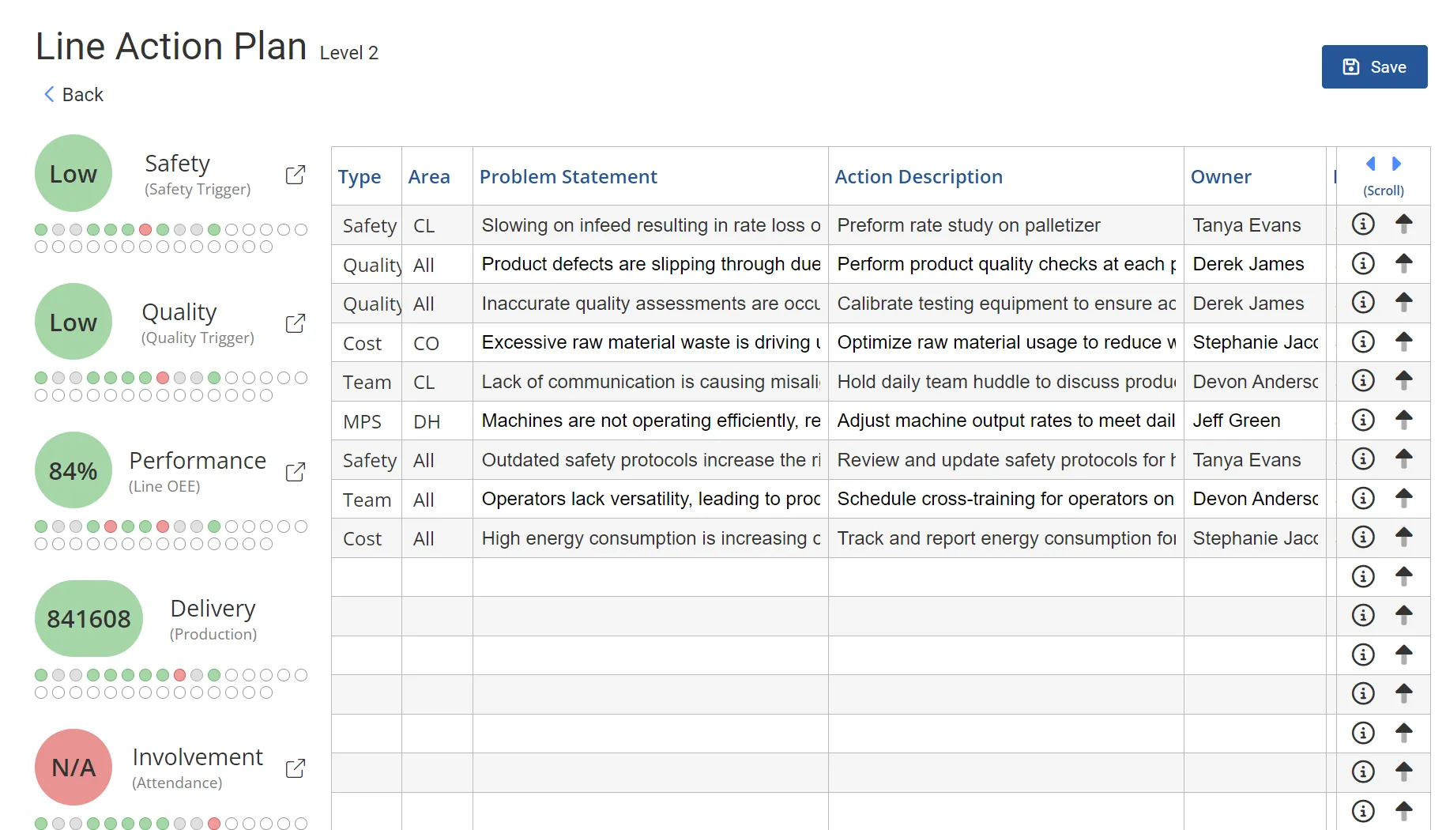Click info icon for palletizer rate study row

coord(1363,224)
